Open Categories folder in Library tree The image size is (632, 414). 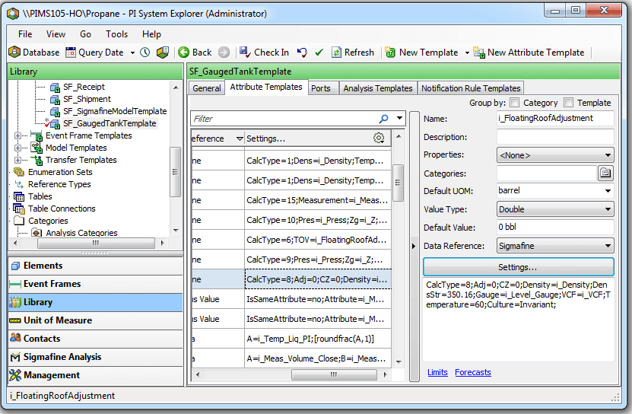tap(48, 221)
